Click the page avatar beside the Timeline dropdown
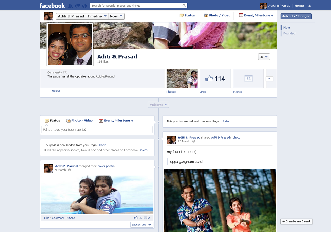Screen dimensions: 331x232 [x=49, y=16]
